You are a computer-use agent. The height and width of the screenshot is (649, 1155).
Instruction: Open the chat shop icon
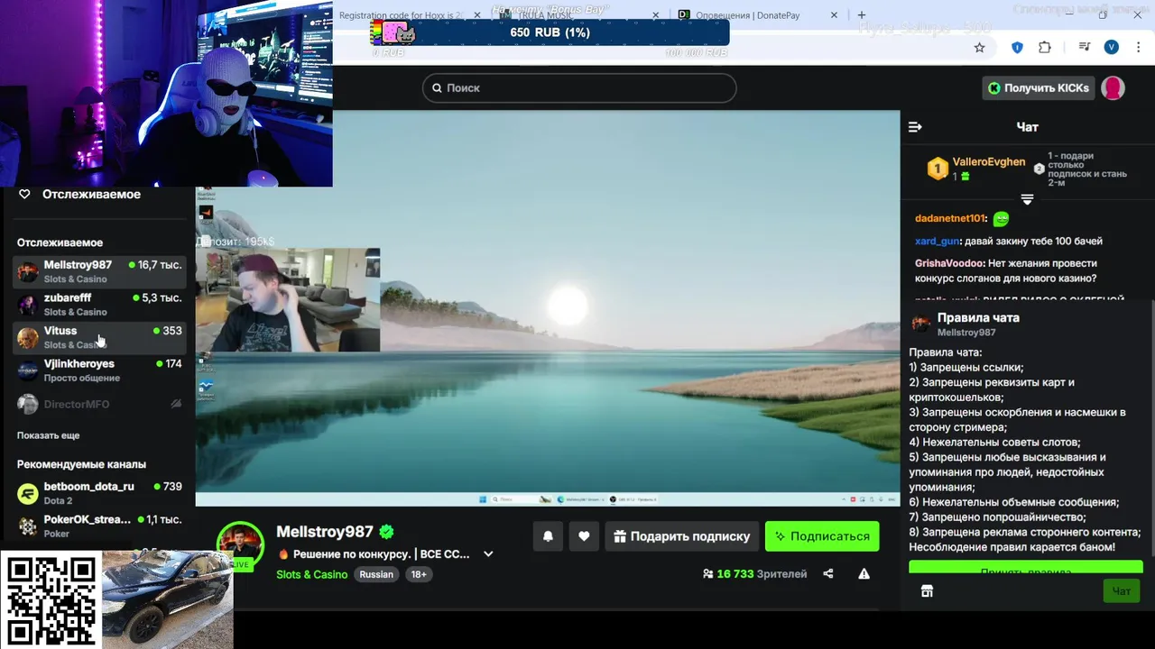point(927,591)
